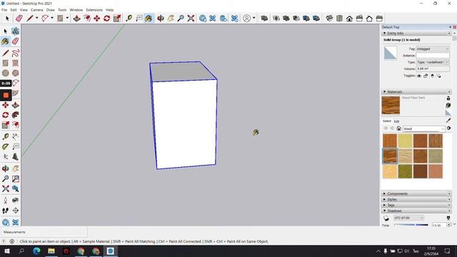Collapse the Materials panel

click(416, 92)
